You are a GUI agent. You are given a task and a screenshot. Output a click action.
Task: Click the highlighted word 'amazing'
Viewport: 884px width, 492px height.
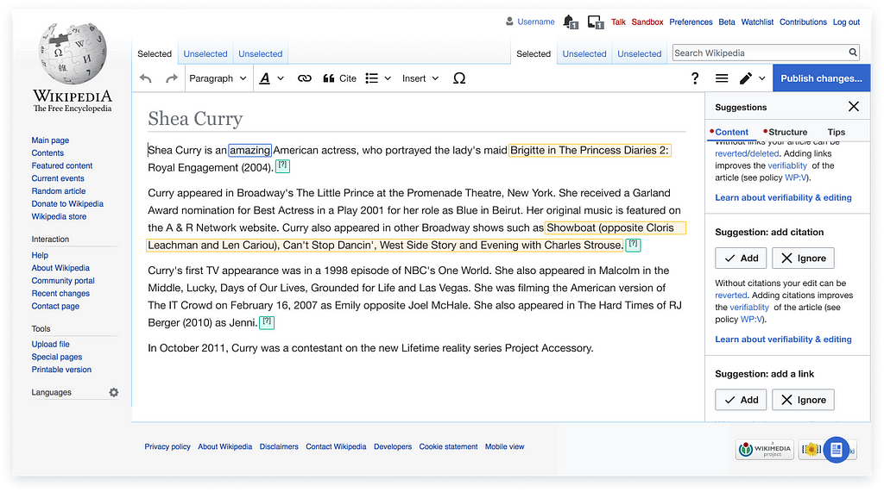coord(249,150)
